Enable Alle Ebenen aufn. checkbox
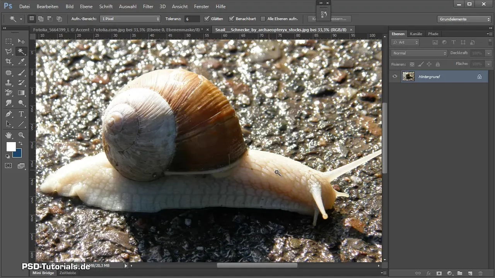This screenshot has height=278, width=495. [x=263, y=19]
